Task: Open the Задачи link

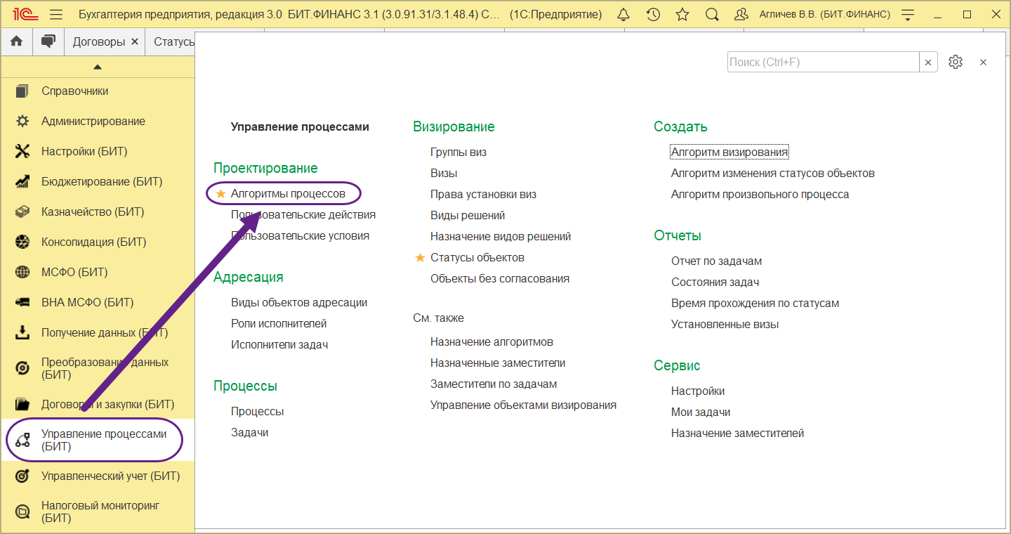Action: (250, 433)
